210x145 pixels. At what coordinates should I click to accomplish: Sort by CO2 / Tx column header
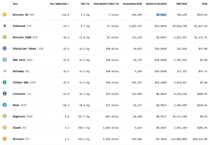pyautogui.click(x=85, y=4)
